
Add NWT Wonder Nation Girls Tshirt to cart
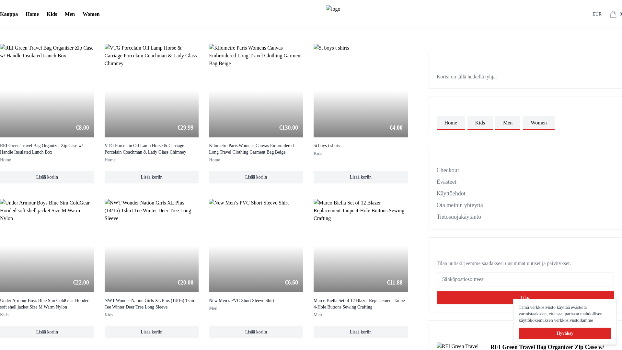(x=151, y=332)
